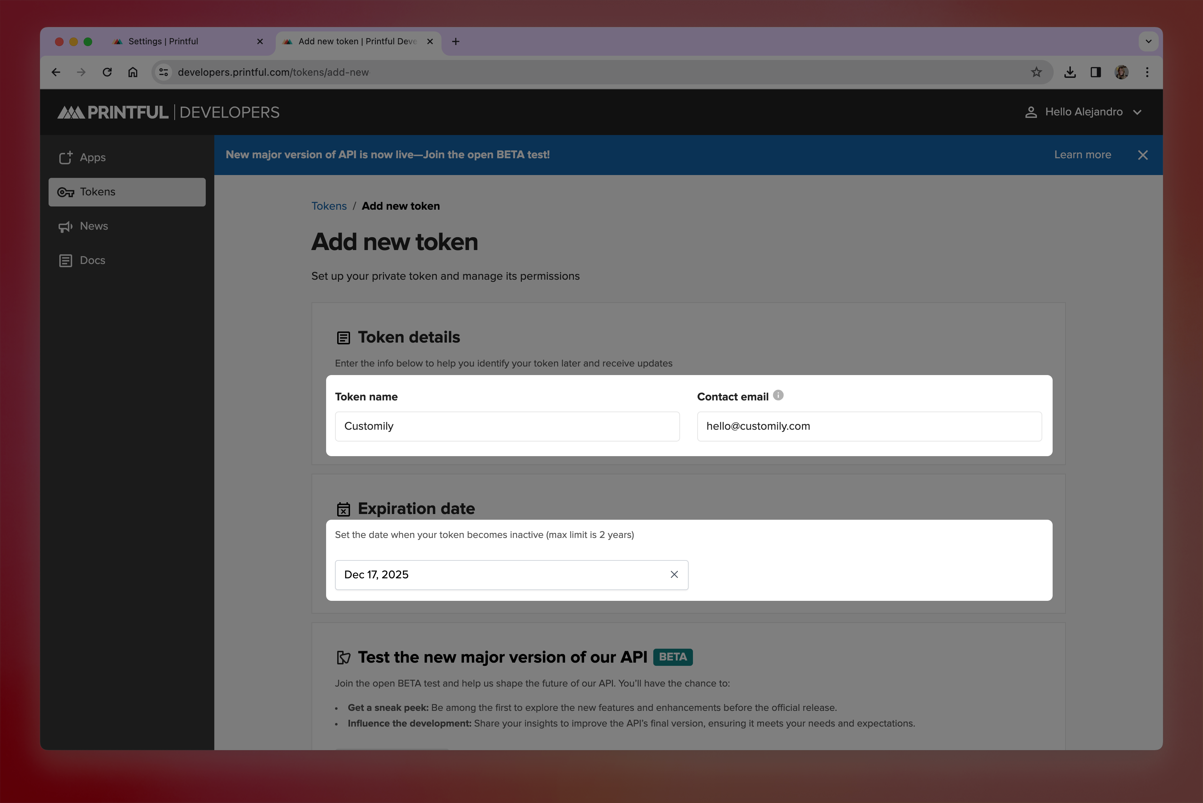Click into the Token name field
Image resolution: width=1203 pixels, height=803 pixels.
[x=507, y=426]
